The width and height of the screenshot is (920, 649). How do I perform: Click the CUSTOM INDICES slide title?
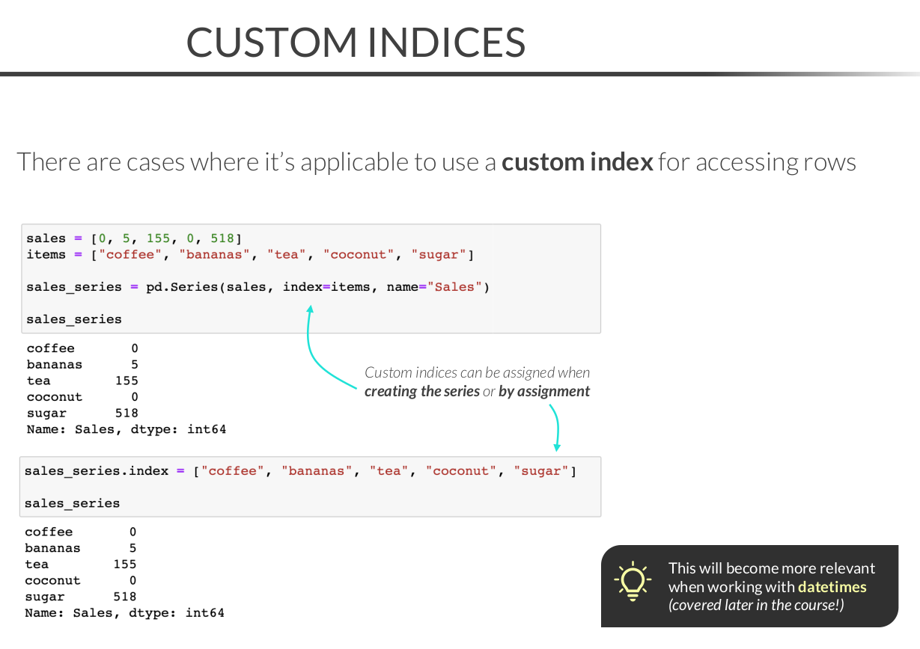[x=356, y=42]
